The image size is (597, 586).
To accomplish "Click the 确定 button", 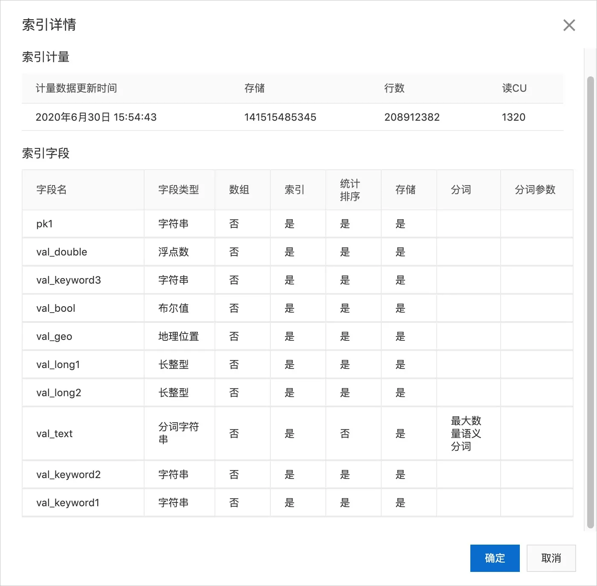I will point(495,558).
